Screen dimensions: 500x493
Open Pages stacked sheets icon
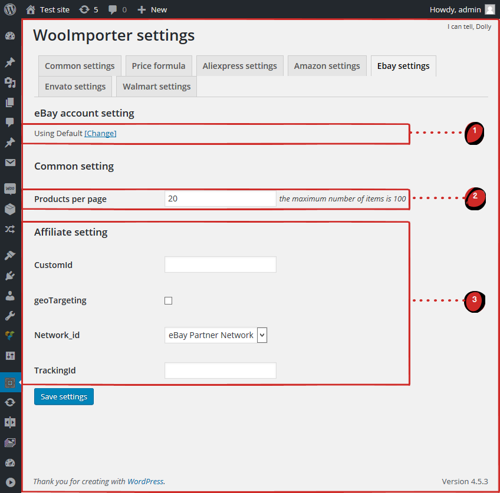(x=10, y=102)
